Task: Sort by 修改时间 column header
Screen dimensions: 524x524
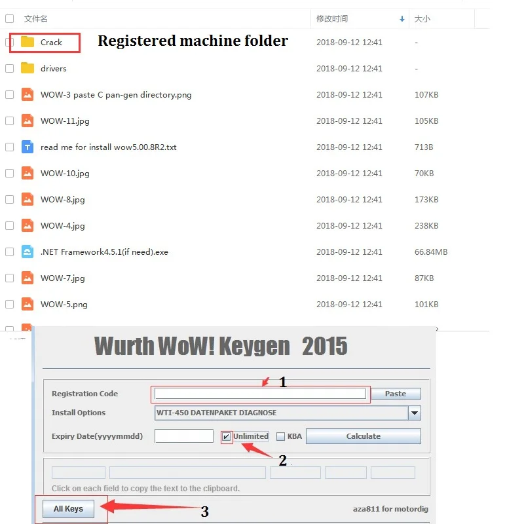Action: coord(332,19)
